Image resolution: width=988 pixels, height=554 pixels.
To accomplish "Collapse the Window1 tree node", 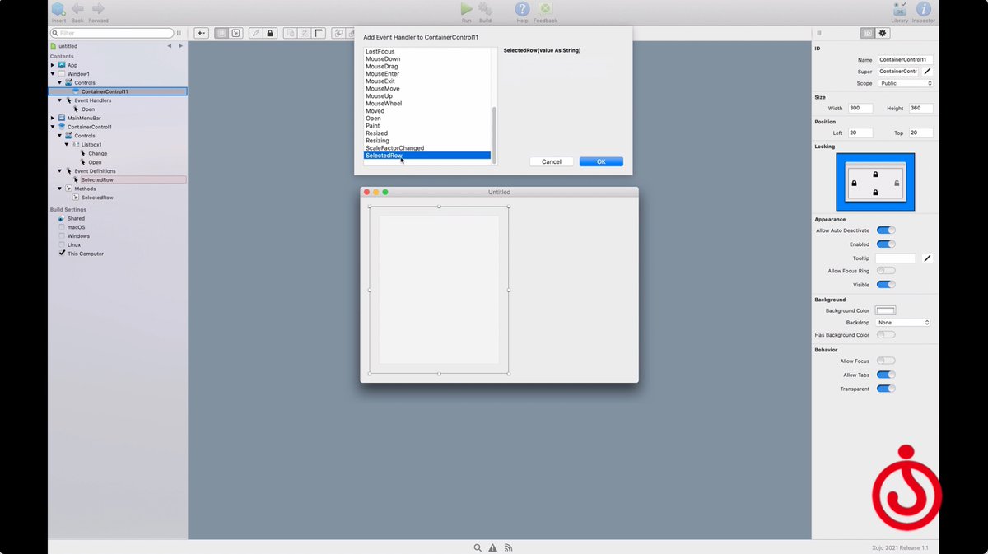I will pos(53,74).
